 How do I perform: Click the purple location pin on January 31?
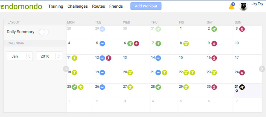pos(237,91)
